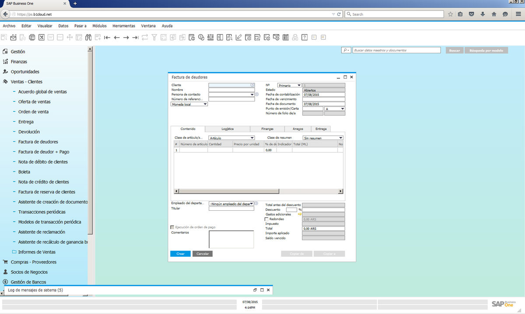This screenshot has height=314, width=525.
Task: Open the help question mark icon
Action: (x=304, y=37)
